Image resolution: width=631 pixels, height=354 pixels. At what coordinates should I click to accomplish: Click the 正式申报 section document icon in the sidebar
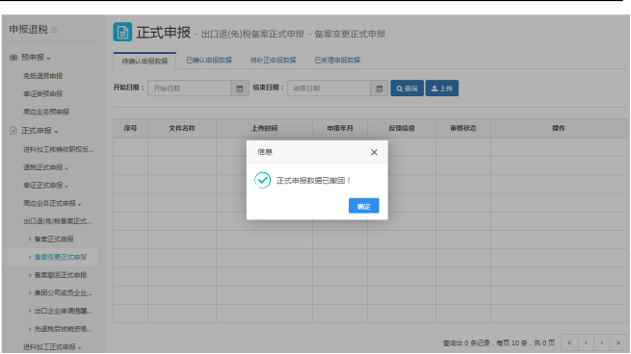coord(13,131)
